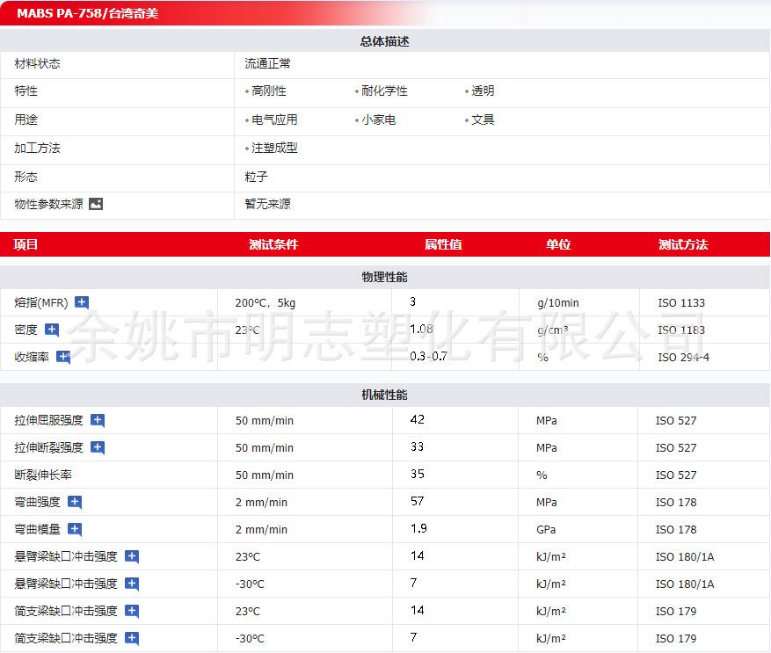Click the 注塑成型 processing method link
The width and height of the screenshot is (771, 653).
pyautogui.click(x=274, y=148)
